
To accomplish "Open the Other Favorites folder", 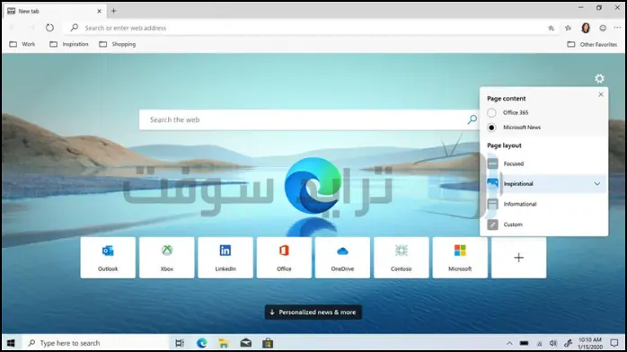I will point(592,44).
